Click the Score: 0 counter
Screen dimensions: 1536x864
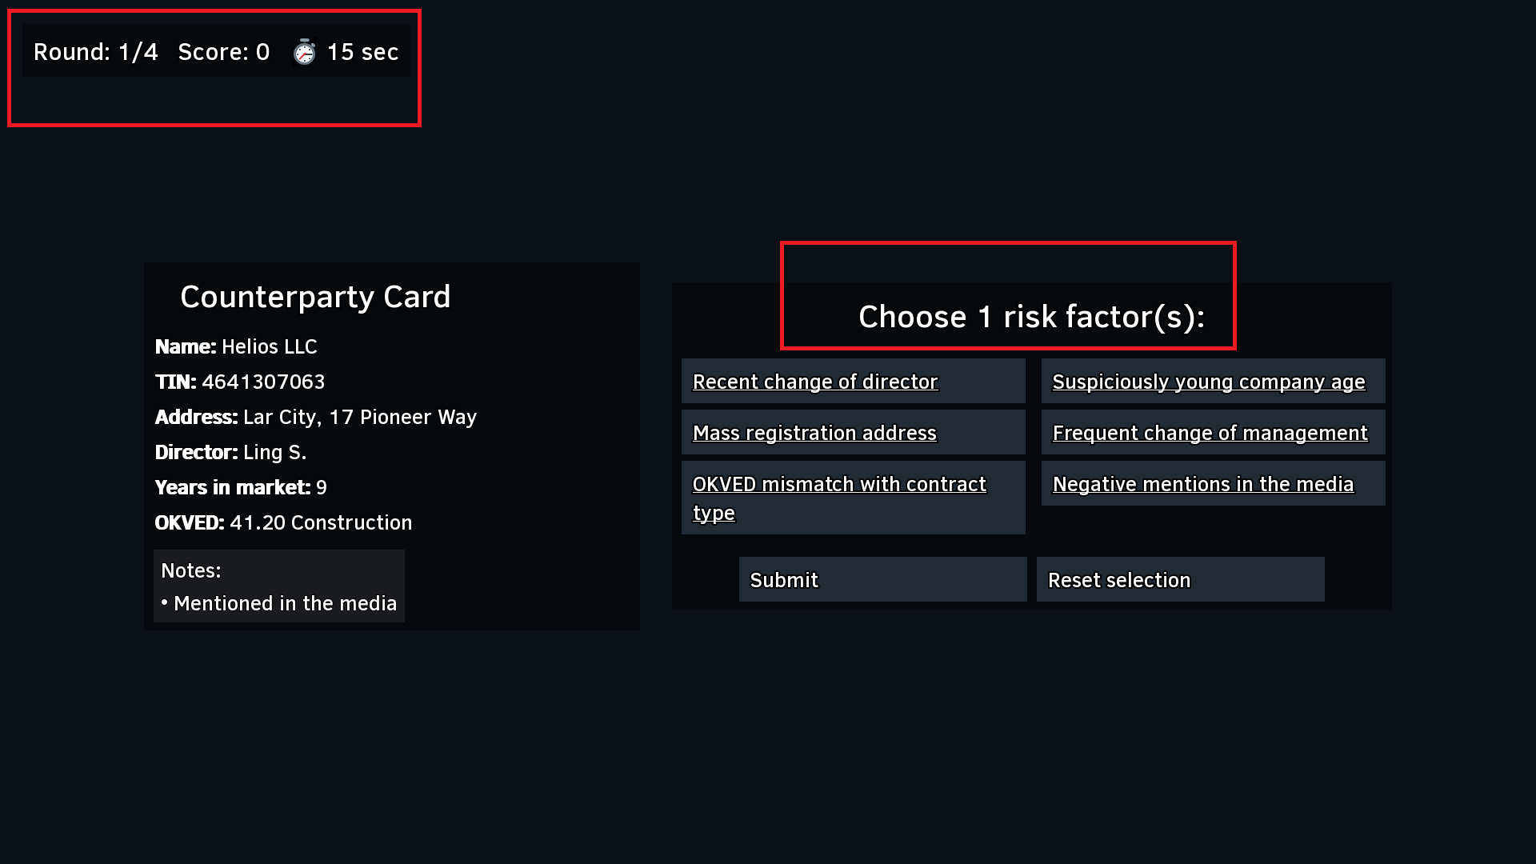tap(224, 52)
